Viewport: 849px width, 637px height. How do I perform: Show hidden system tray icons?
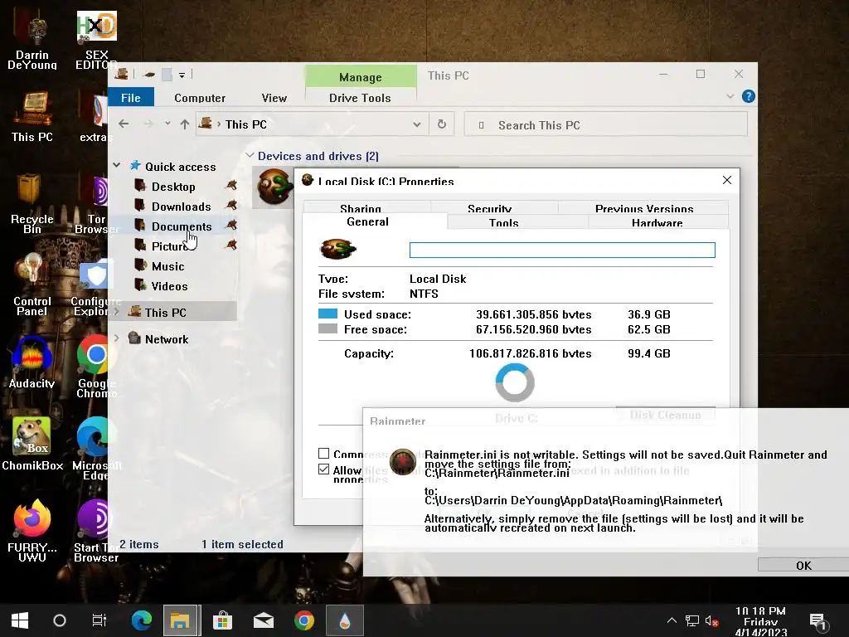pos(672,620)
